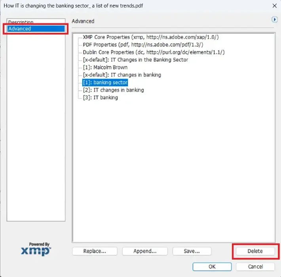Open the panel options arrow icon

tap(274, 19)
